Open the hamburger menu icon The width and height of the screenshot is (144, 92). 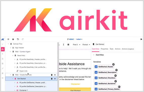point(8,39)
